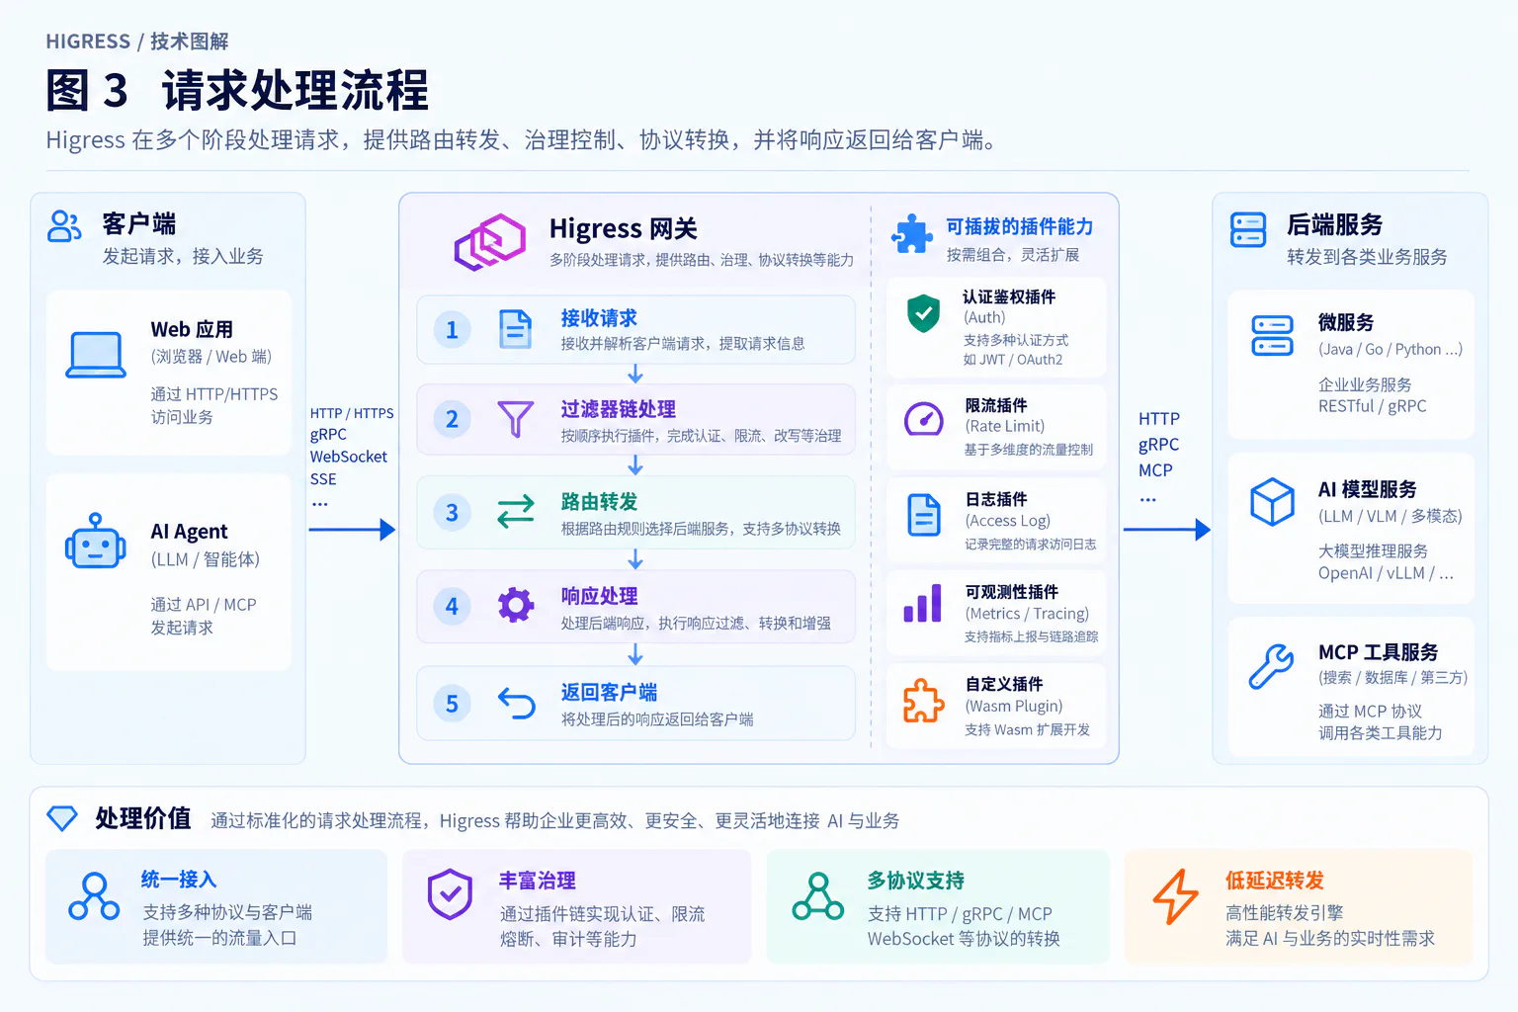Click the Higress 网关 heading
The height and width of the screenshot is (1012, 1518).
pyautogui.click(x=624, y=228)
